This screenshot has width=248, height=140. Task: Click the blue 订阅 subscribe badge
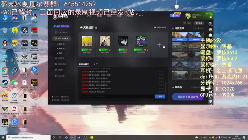[x=175, y=15]
